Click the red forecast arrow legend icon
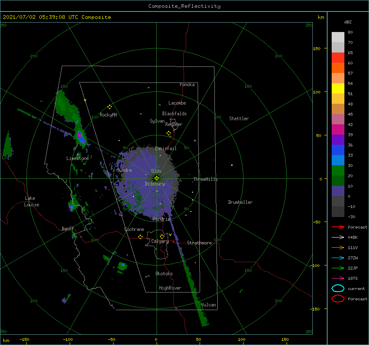 click(x=338, y=227)
